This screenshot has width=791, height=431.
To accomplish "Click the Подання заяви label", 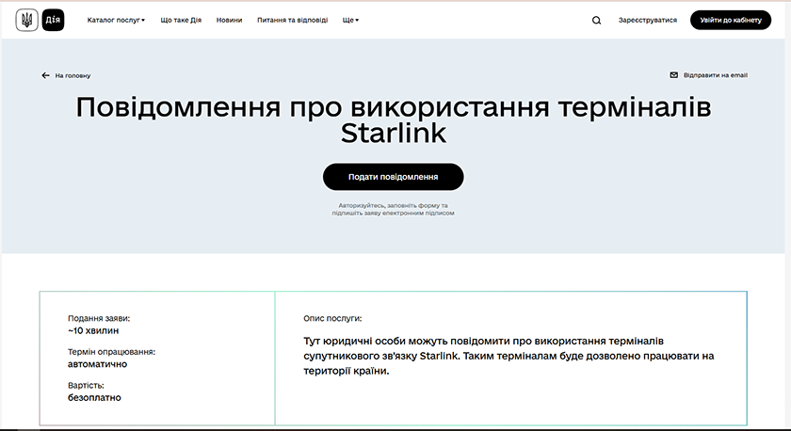I will [99, 318].
